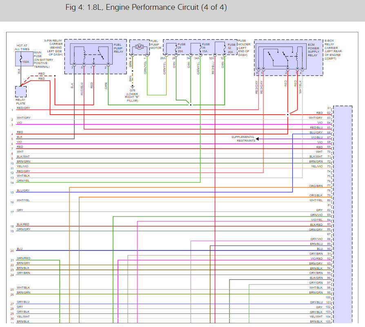Click the fuse terminal label 32A
The image size is (365, 327).
tap(211, 58)
